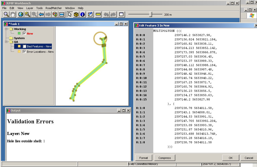Click Zoom to Full Extent globe icon
Screen dimensions: 257x167
tap(20, 14)
